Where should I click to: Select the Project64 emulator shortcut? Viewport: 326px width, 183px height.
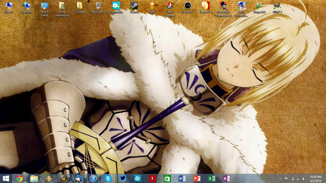(259, 8)
